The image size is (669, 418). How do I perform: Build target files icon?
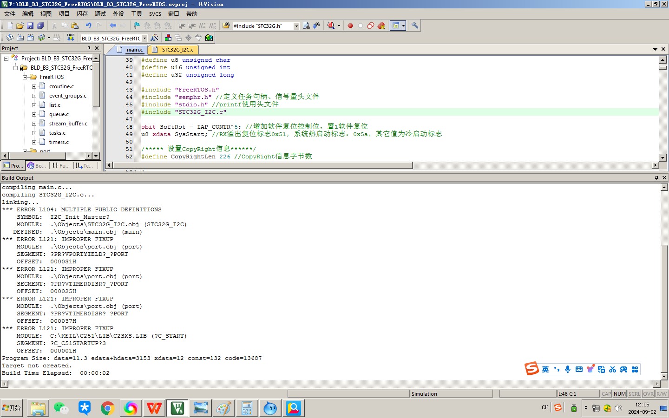tap(20, 38)
